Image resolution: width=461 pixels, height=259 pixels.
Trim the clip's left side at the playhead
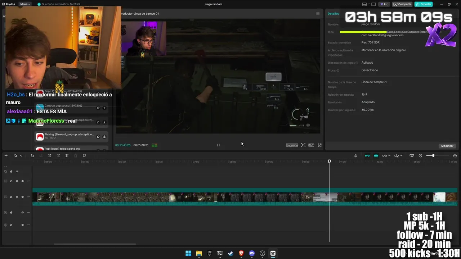coord(58,156)
